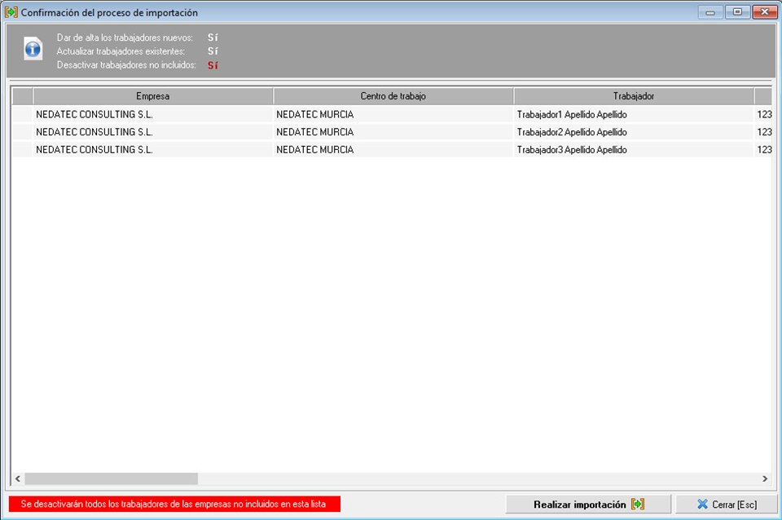Click the horizontal scrollbar right arrow

tap(765, 479)
